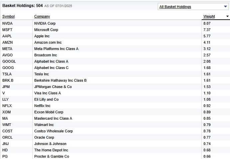
Task: Click JPMorgan Chase & Co name
Action: [53, 87]
